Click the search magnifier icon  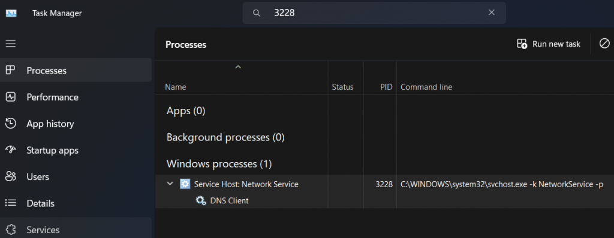(257, 13)
